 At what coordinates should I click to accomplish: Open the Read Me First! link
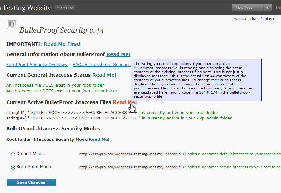[62, 44]
